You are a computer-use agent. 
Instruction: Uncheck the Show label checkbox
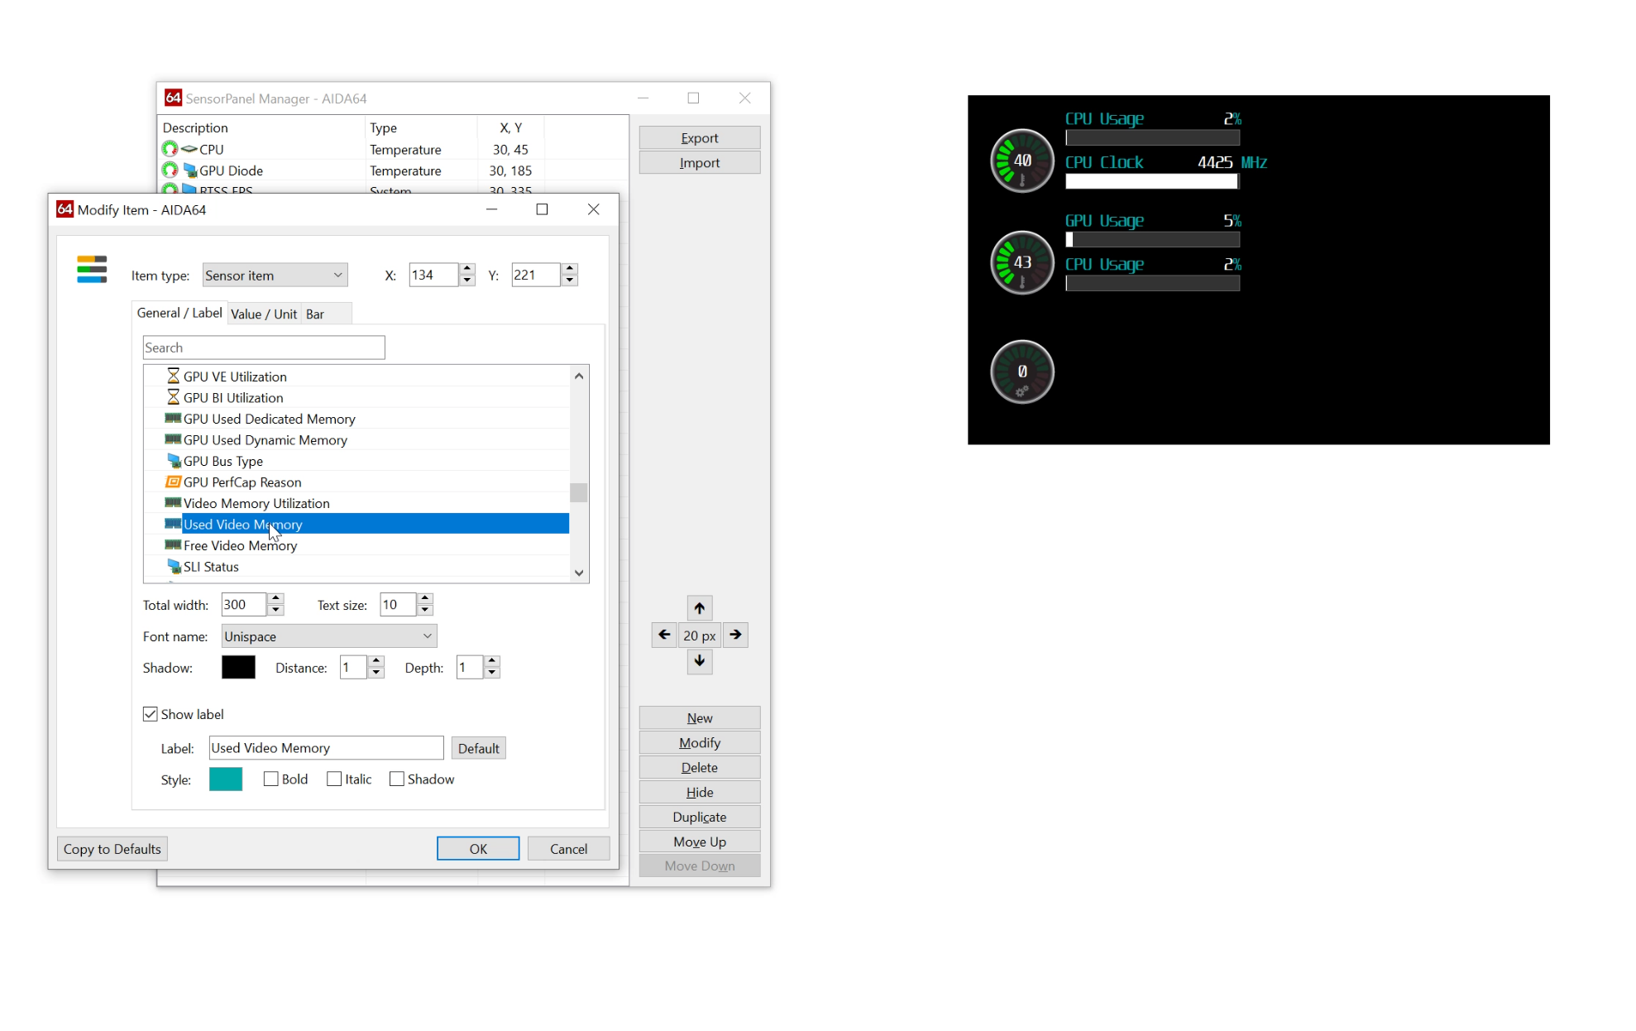(x=151, y=714)
